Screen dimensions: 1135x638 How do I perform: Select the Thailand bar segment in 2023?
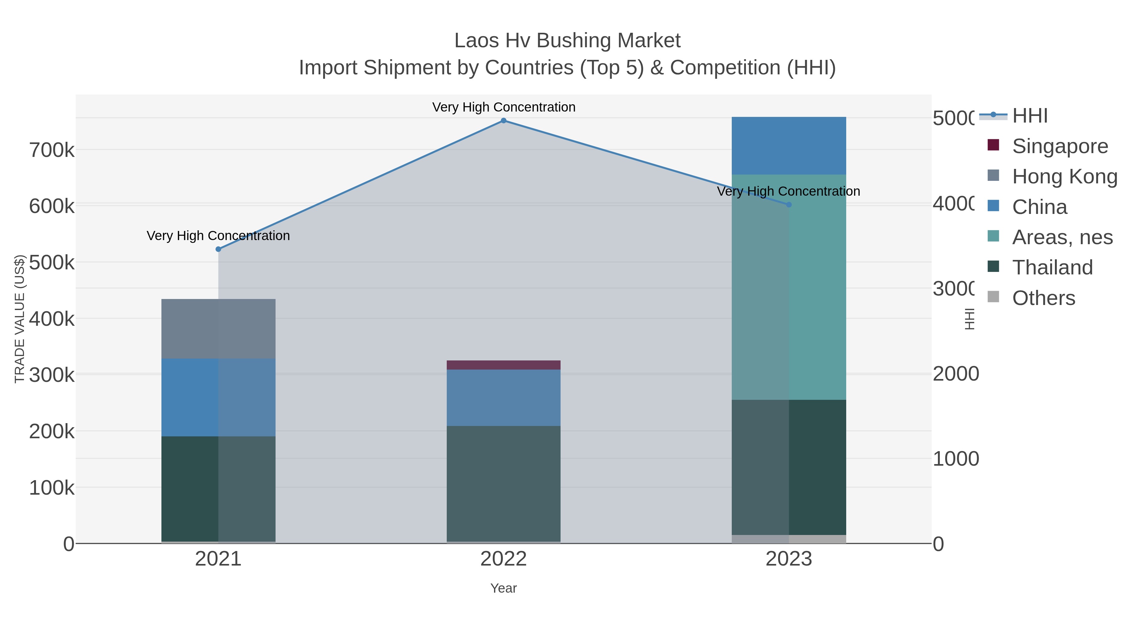(x=789, y=468)
